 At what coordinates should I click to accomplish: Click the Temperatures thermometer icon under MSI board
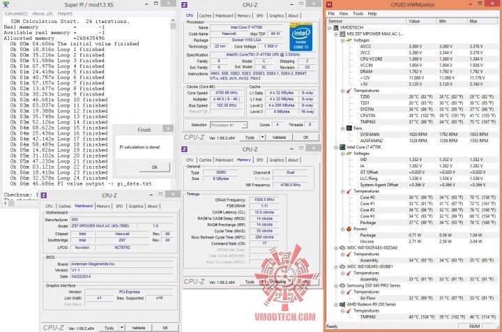(x=349, y=91)
